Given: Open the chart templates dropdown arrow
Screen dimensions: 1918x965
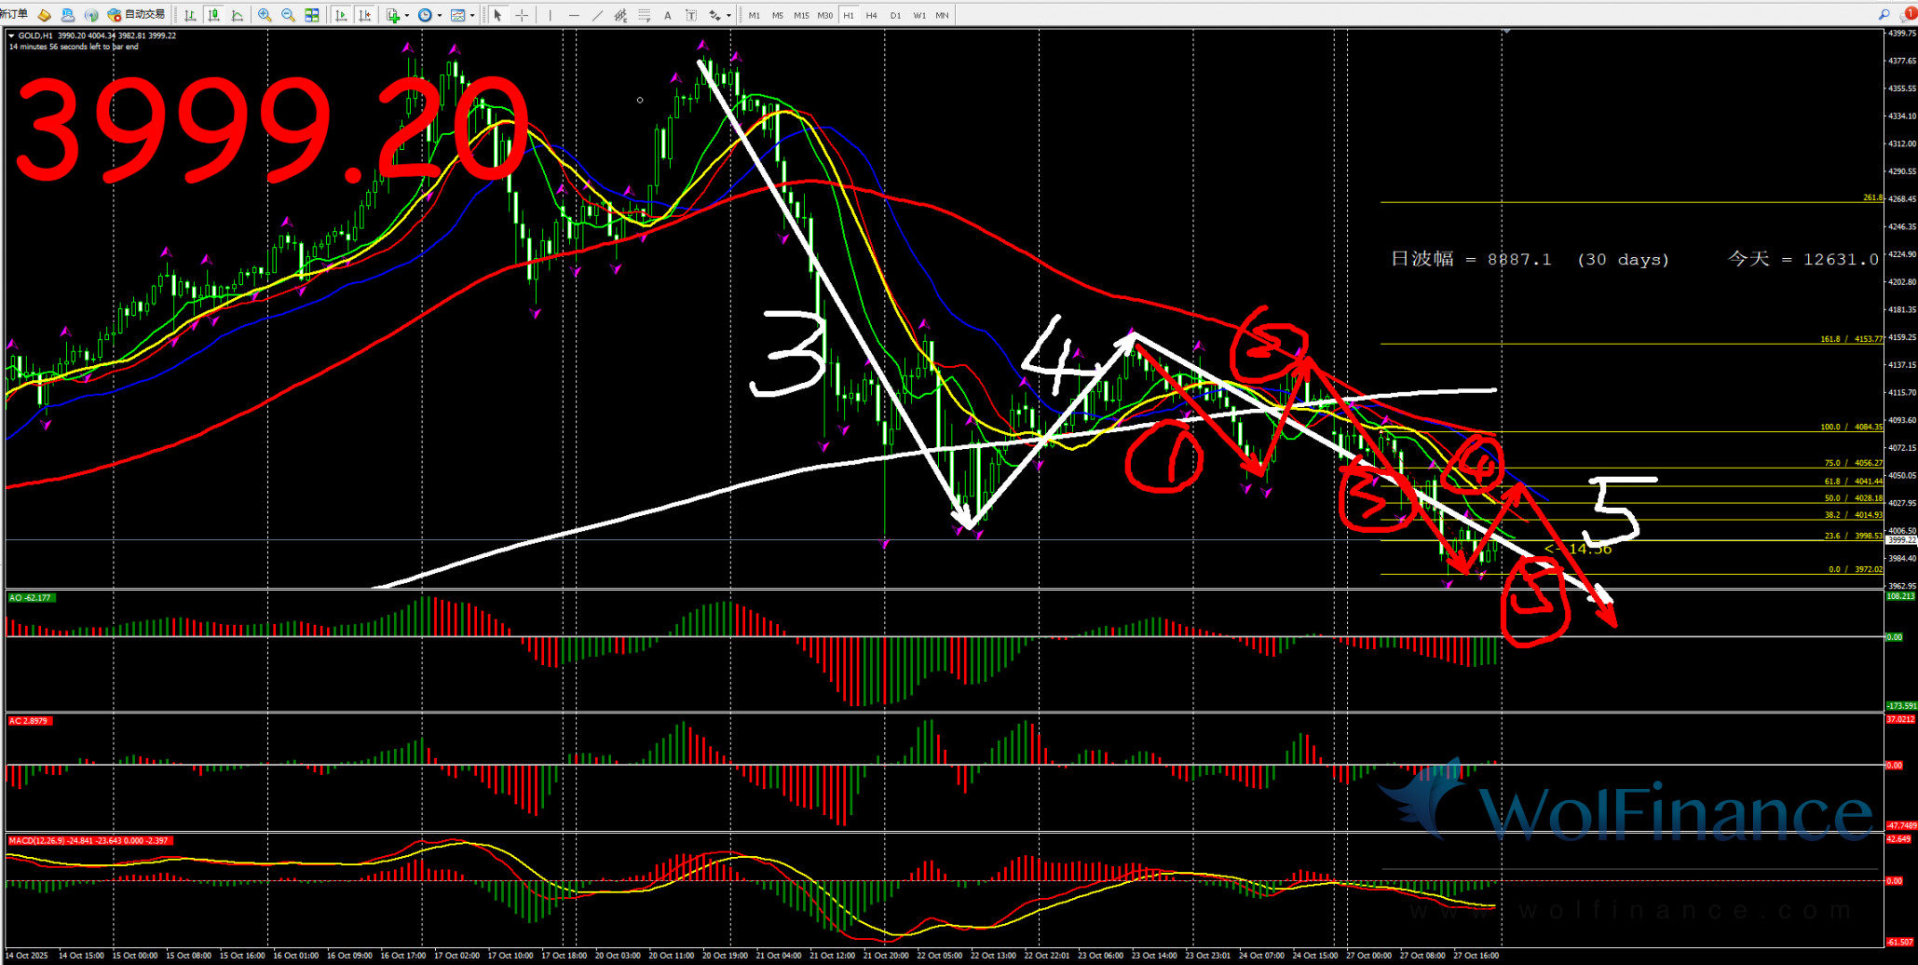Looking at the screenshot, I should [x=472, y=15].
